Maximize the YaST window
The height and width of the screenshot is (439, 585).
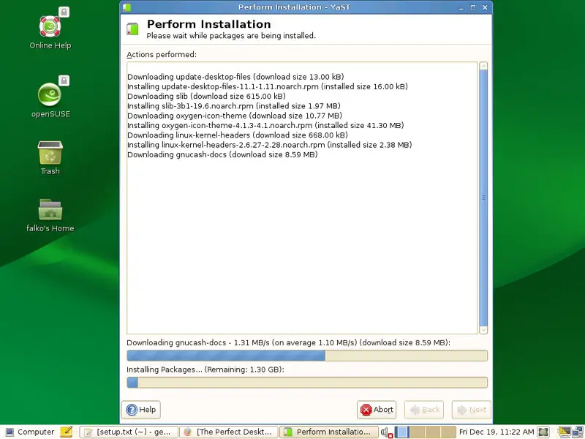[x=473, y=7]
